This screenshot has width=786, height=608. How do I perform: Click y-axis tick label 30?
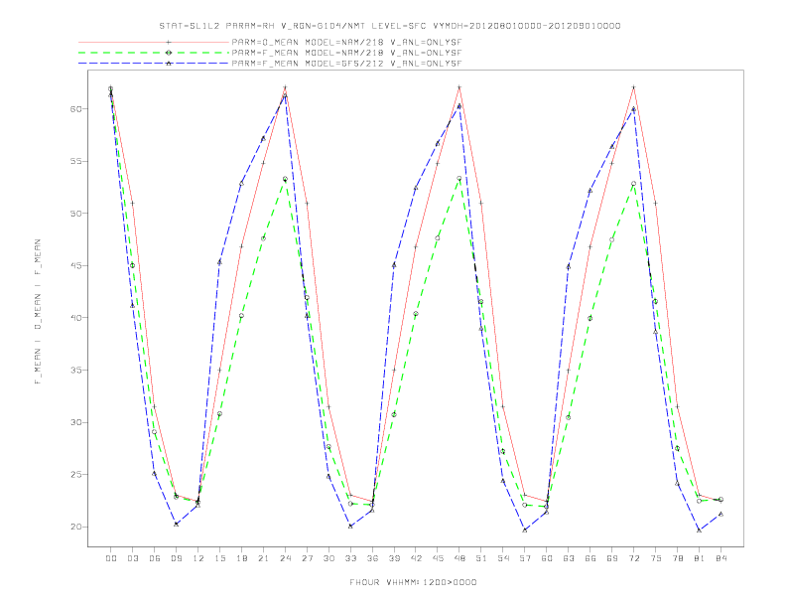[76, 422]
